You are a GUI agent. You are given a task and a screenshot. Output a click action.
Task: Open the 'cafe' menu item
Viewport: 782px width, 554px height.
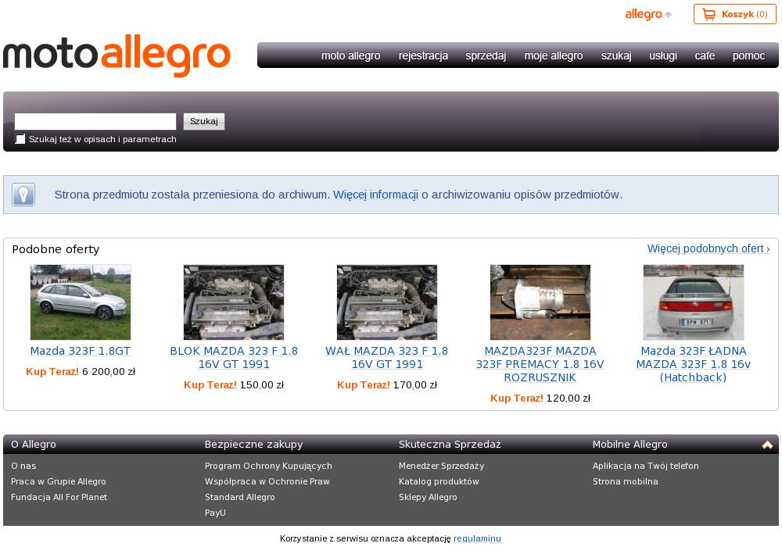[705, 55]
